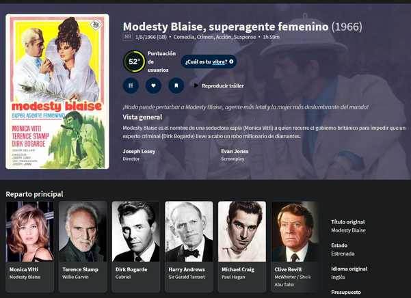
Task: Click the NR certification badge
Action: 128,37
